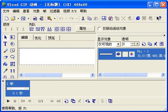
Task: Pick the Paint Brush tool
Action: pyautogui.click(x=5, y=50)
